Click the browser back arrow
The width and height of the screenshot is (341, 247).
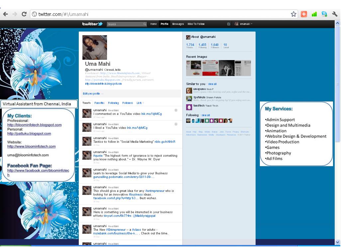click(x=5, y=14)
